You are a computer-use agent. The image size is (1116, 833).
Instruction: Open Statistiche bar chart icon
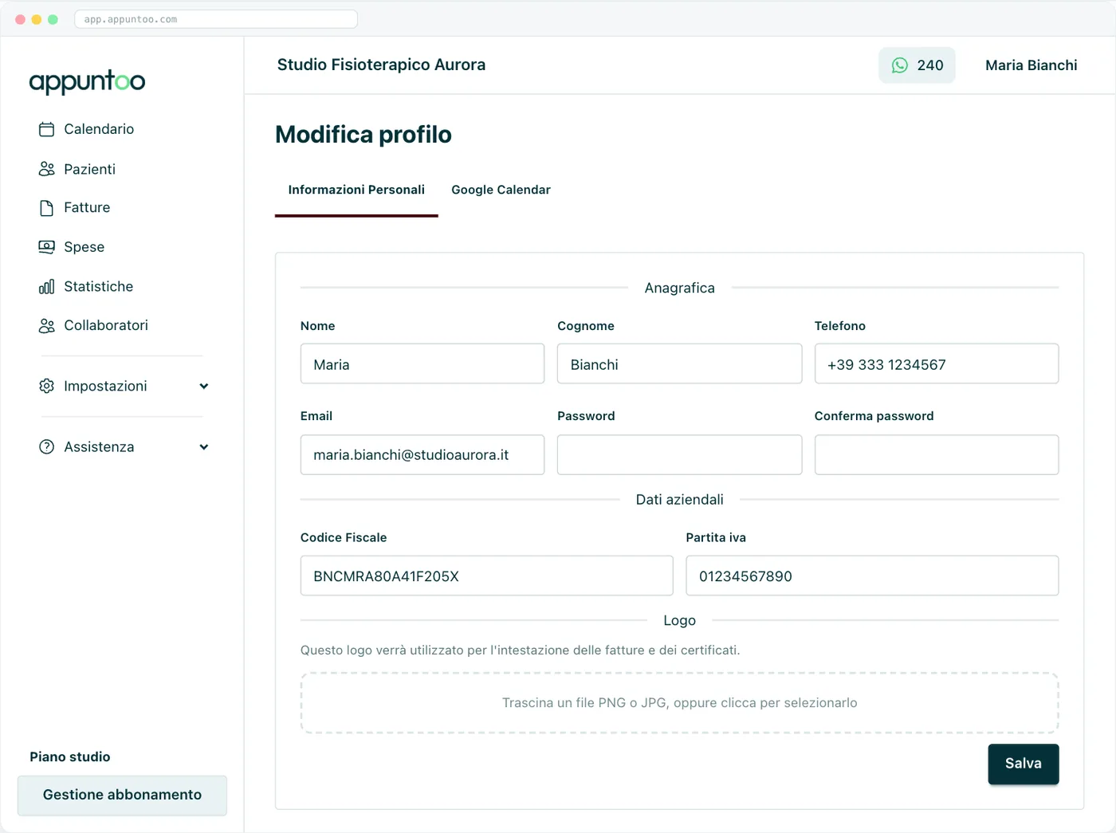[x=47, y=286]
